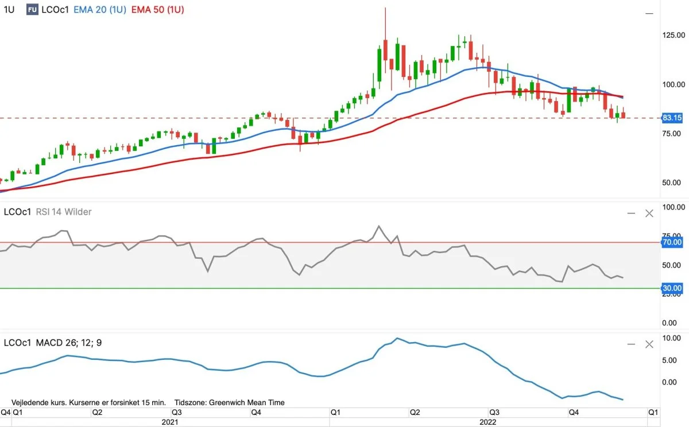Open the 1U interval selector

tap(9, 10)
